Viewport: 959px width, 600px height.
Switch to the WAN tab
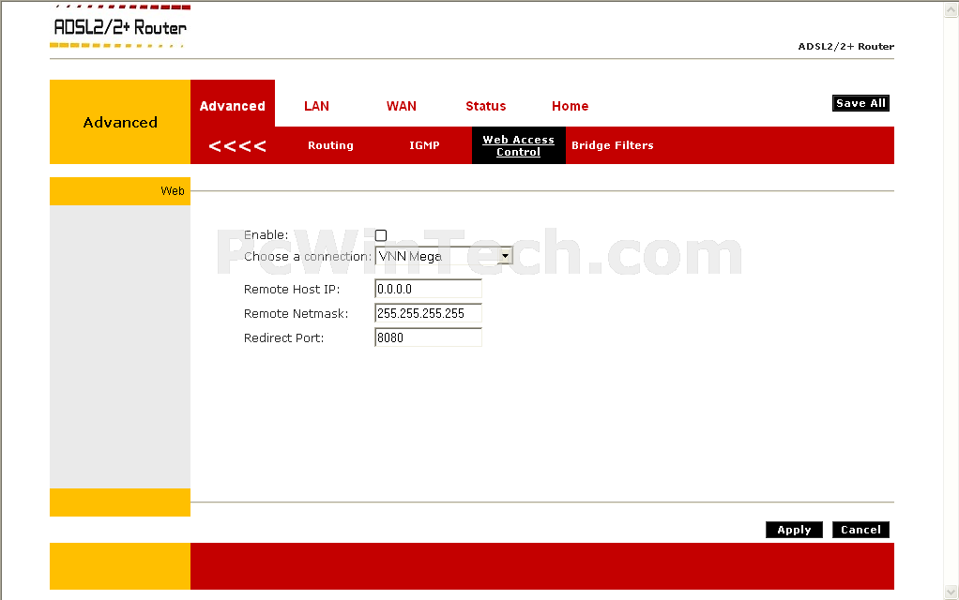point(402,106)
